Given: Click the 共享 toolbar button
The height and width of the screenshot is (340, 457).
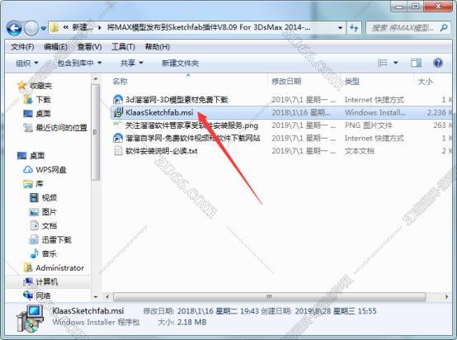Looking at the screenshot, I should [132, 63].
